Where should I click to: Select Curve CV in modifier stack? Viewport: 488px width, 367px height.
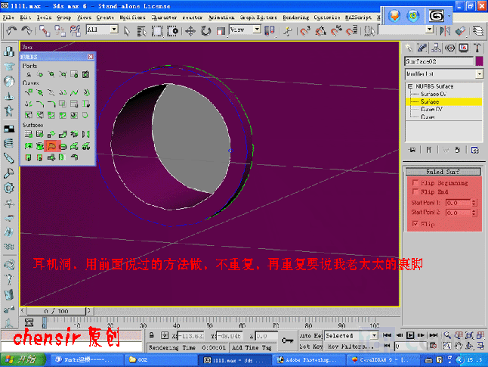(x=431, y=109)
